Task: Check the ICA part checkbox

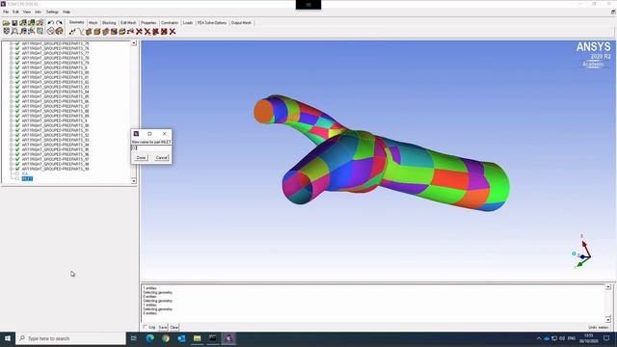Action: [x=17, y=173]
